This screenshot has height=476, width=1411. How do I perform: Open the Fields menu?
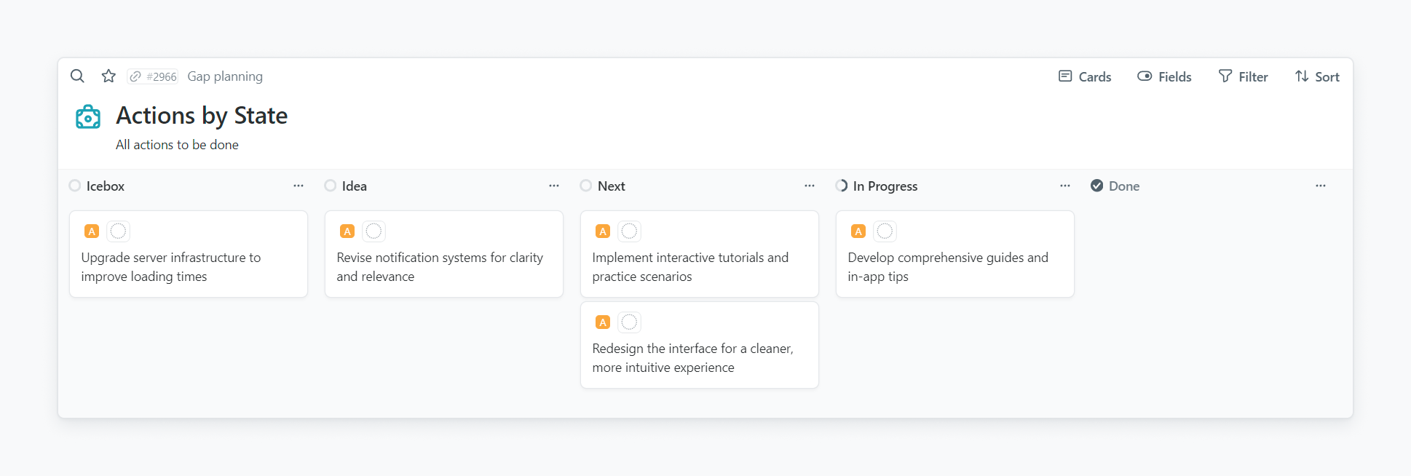coord(1164,76)
